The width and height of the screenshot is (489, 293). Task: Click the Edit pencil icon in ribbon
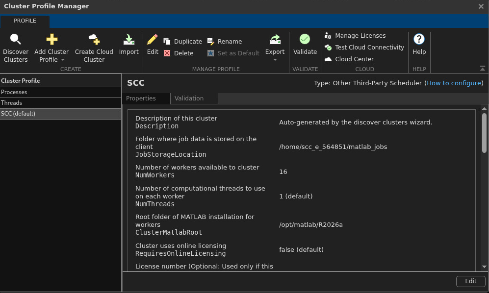(x=153, y=40)
